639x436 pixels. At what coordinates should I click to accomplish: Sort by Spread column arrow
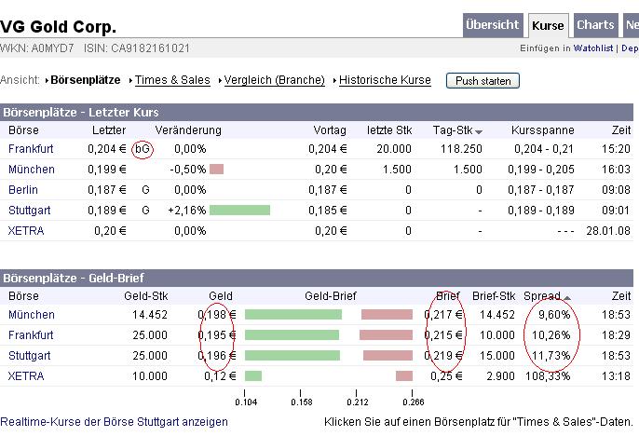coord(567,297)
